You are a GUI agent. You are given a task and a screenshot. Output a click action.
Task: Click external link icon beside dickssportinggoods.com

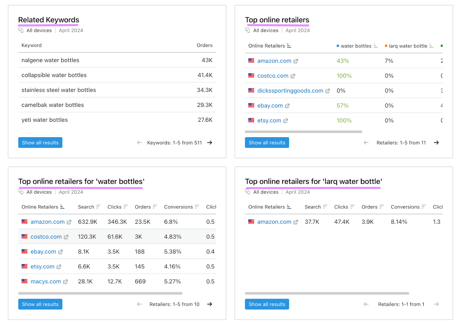(328, 91)
